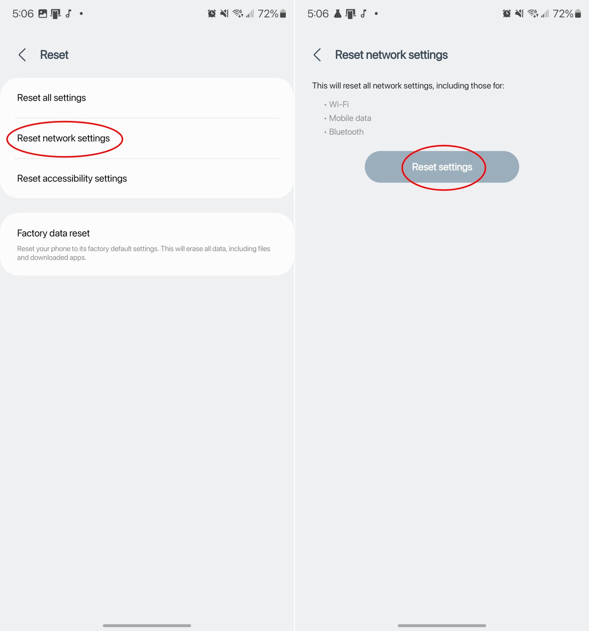Tap back arrow on Reset network settings screen
This screenshot has height=631, width=589.
coord(317,55)
